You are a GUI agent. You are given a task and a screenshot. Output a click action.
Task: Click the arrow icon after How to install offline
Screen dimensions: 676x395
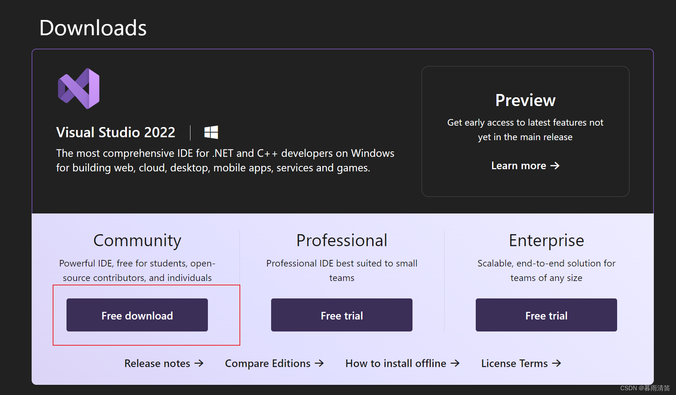click(455, 363)
